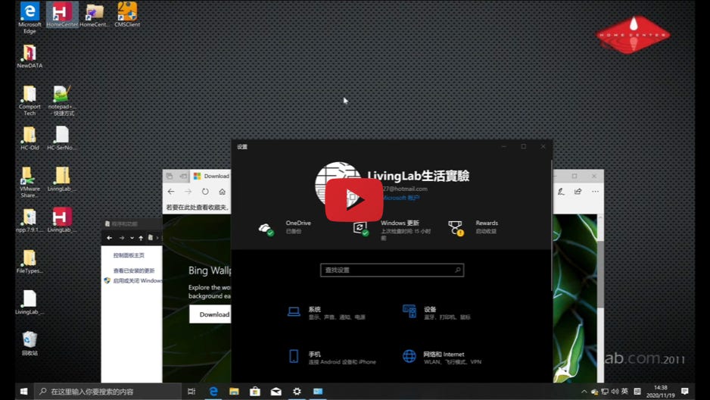Click the IME mode icon beside 英
The image size is (710, 400).
637,392
